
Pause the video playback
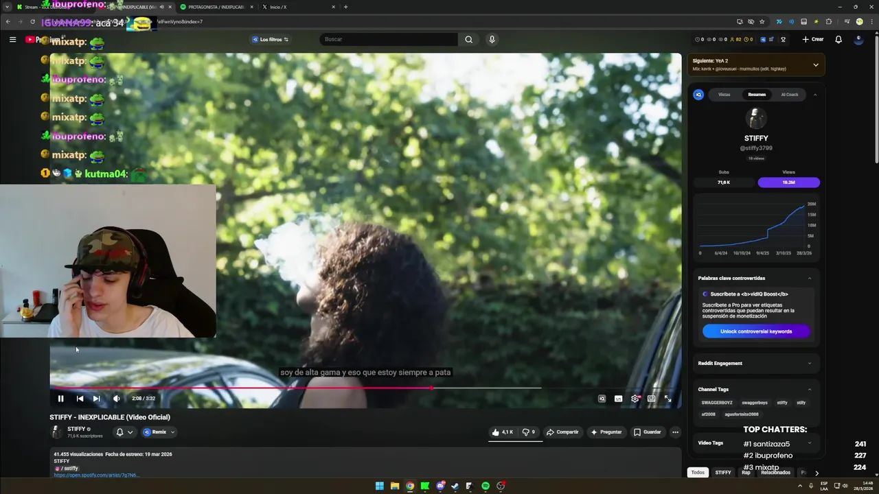(x=60, y=399)
